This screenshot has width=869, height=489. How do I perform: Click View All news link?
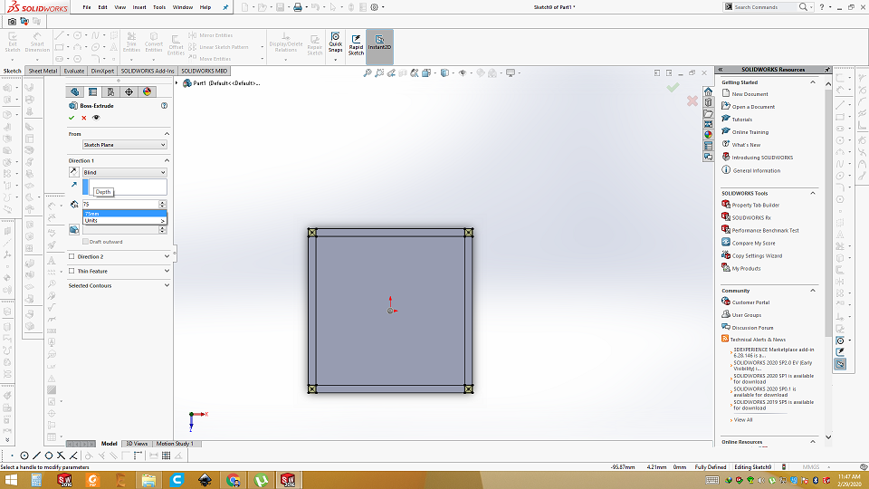pyautogui.click(x=743, y=419)
